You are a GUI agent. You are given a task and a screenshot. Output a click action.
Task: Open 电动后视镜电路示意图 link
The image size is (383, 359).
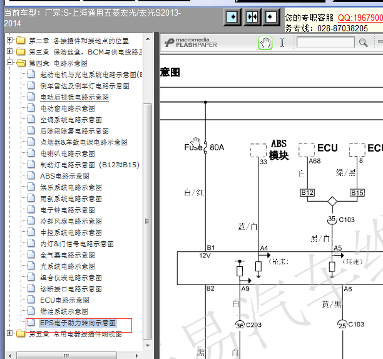click(74, 97)
